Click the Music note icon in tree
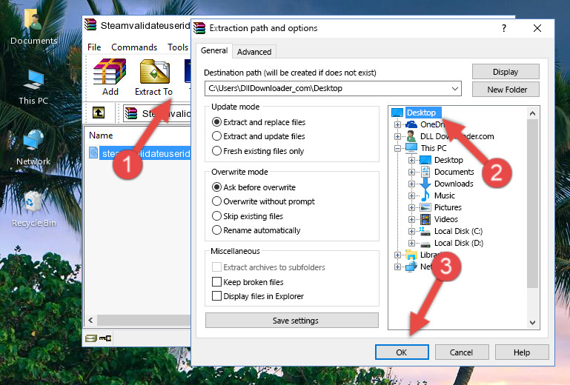570x385 pixels. [x=425, y=195]
